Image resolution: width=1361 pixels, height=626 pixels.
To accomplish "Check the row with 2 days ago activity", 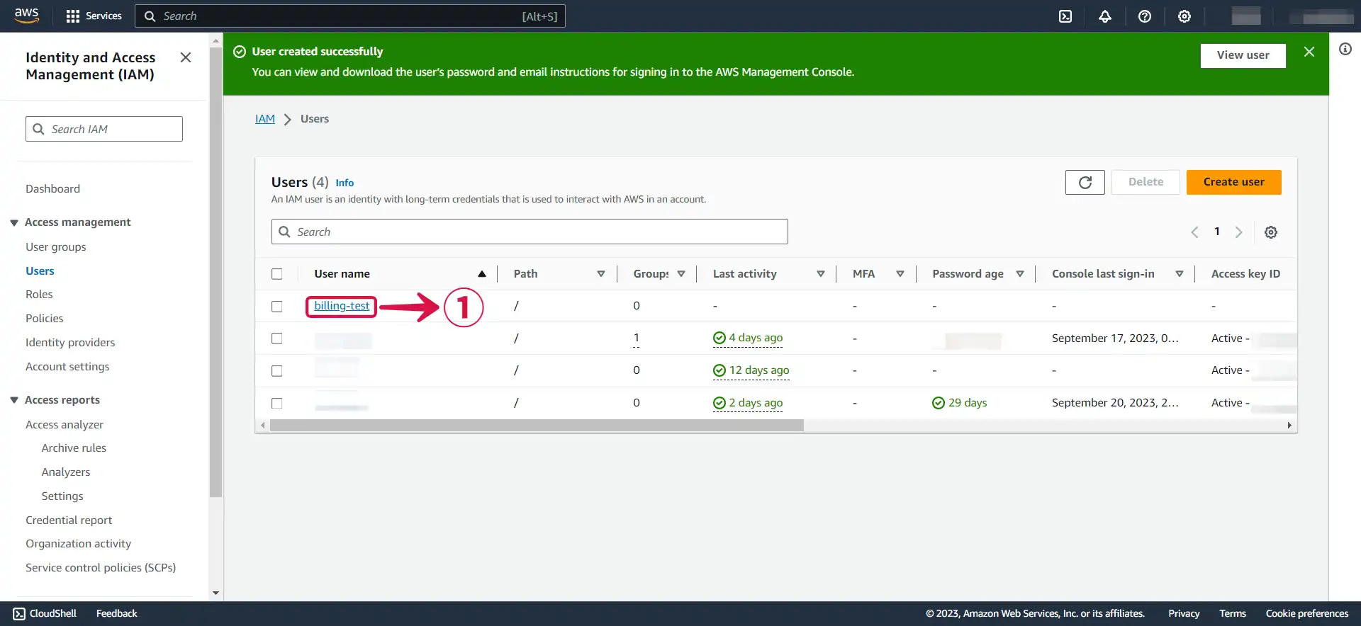I will (x=277, y=404).
